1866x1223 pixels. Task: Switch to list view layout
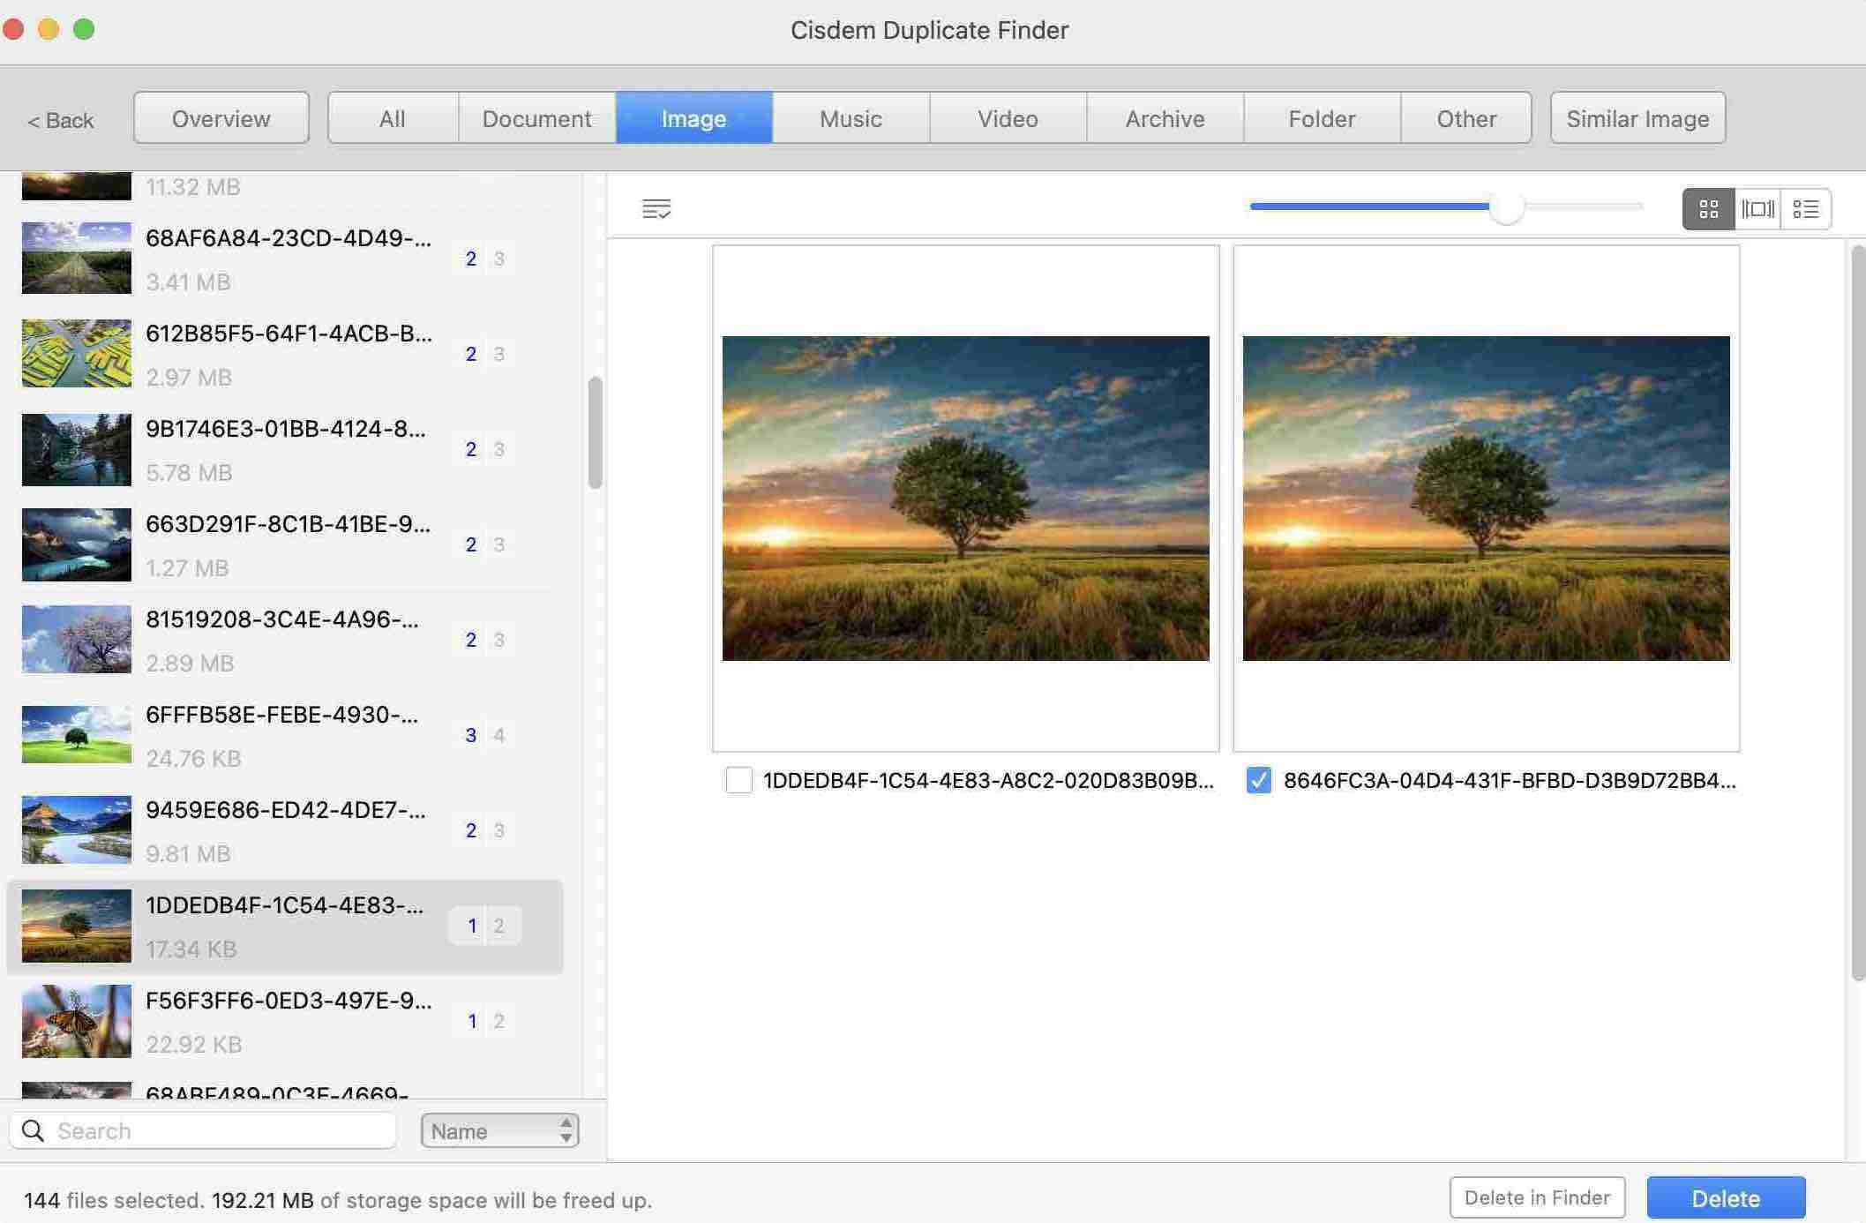click(x=1806, y=207)
